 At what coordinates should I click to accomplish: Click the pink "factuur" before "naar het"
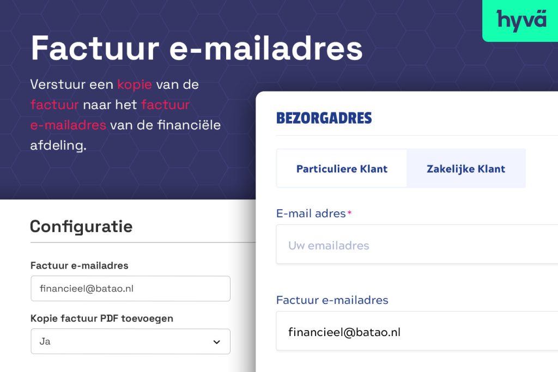(54, 105)
